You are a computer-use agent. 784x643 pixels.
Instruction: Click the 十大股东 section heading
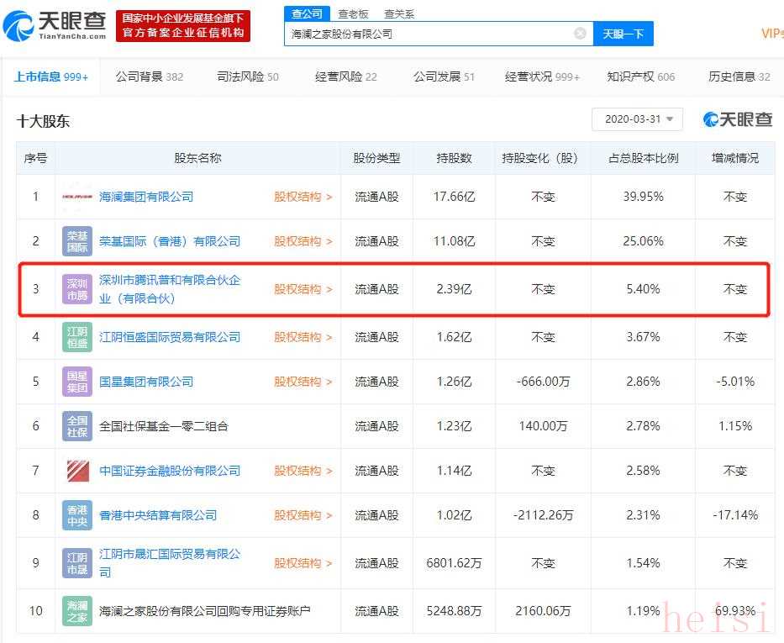coord(43,121)
